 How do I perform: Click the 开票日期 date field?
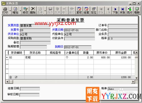tap(80, 30)
